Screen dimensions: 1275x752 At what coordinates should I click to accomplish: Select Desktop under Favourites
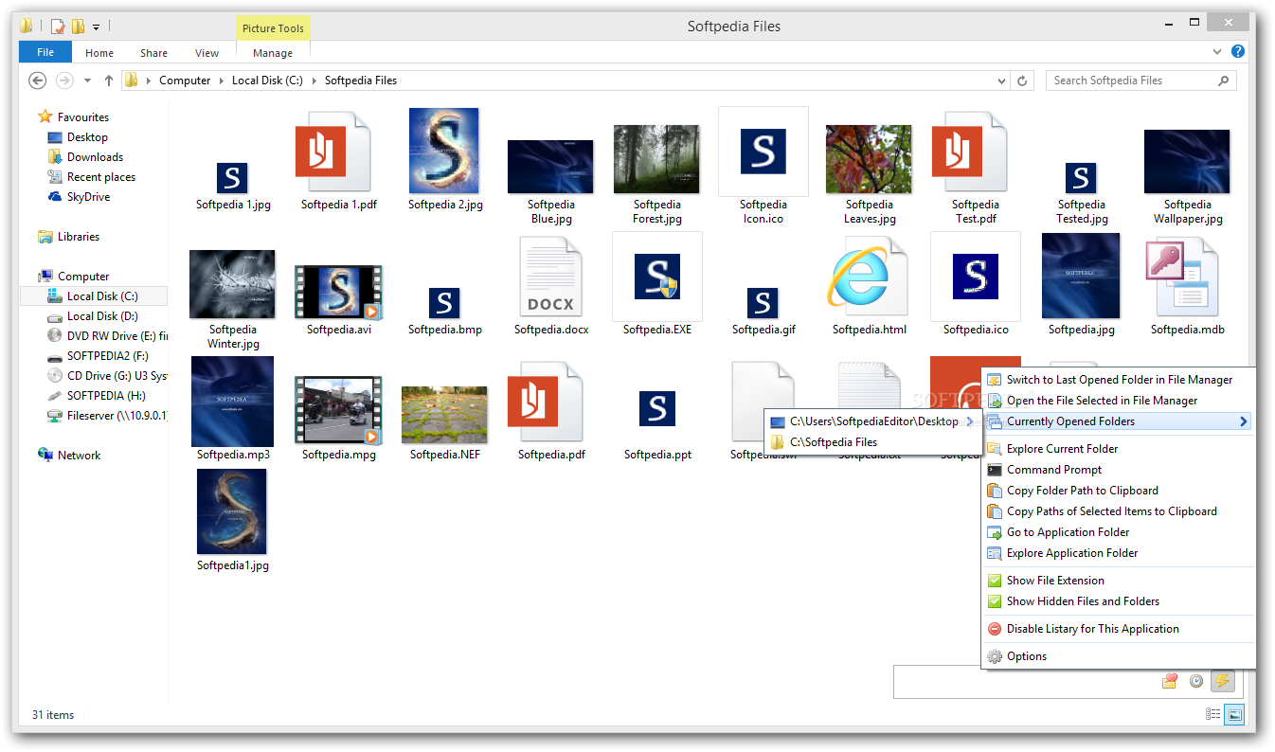87,137
